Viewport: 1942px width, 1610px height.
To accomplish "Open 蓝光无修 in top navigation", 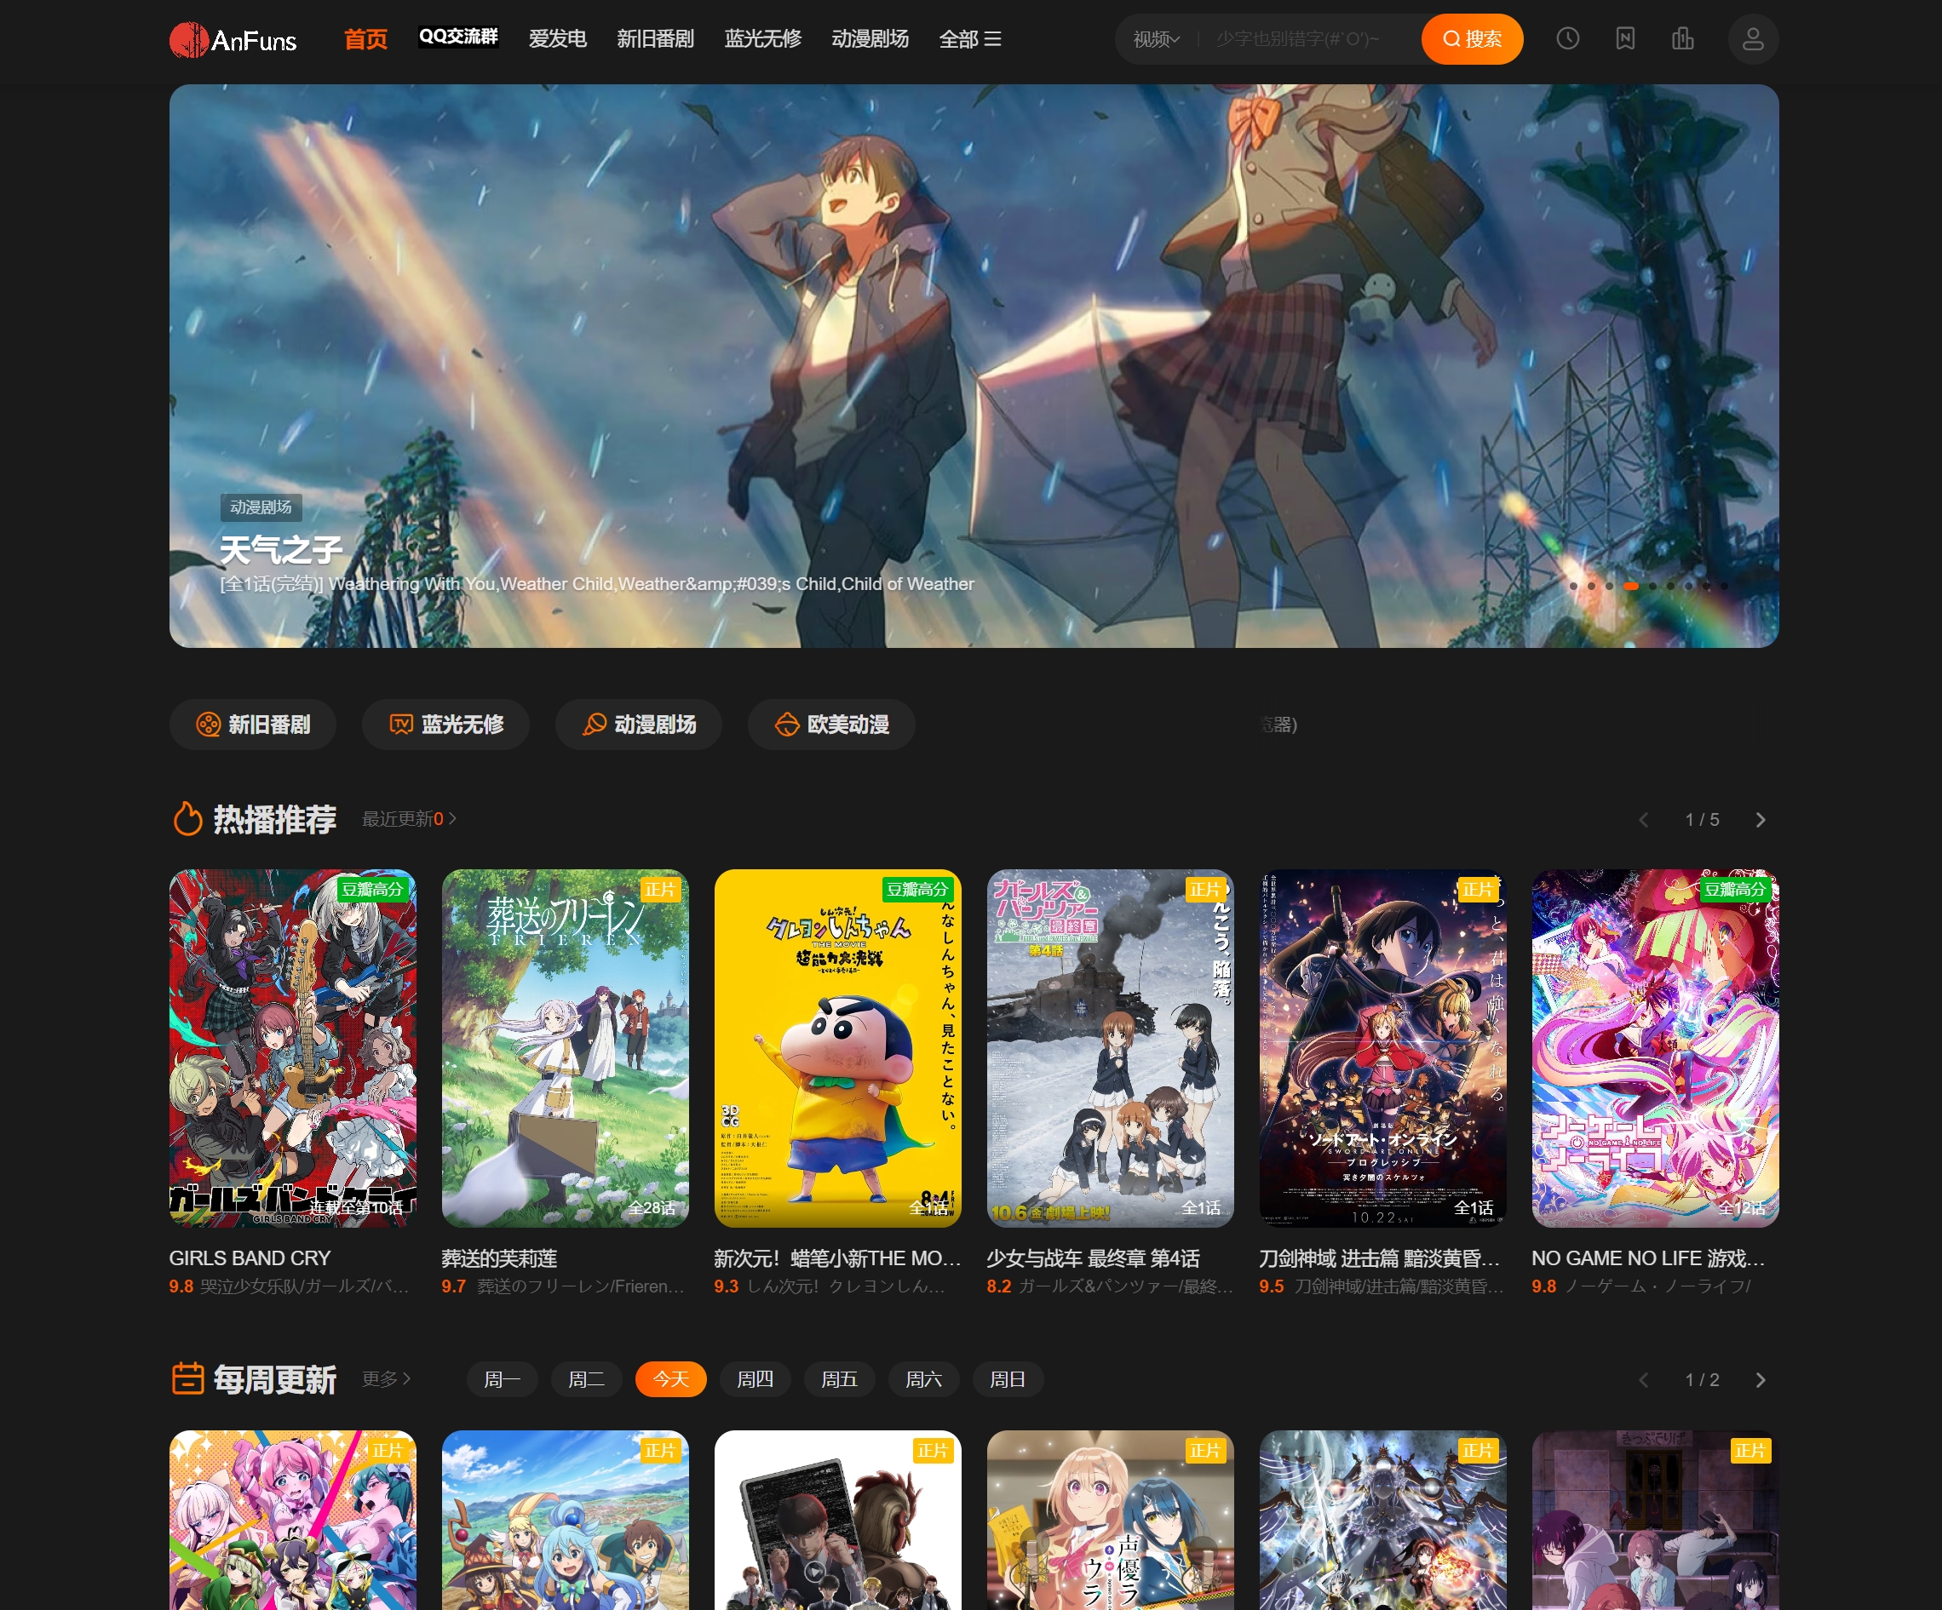I will [763, 39].
